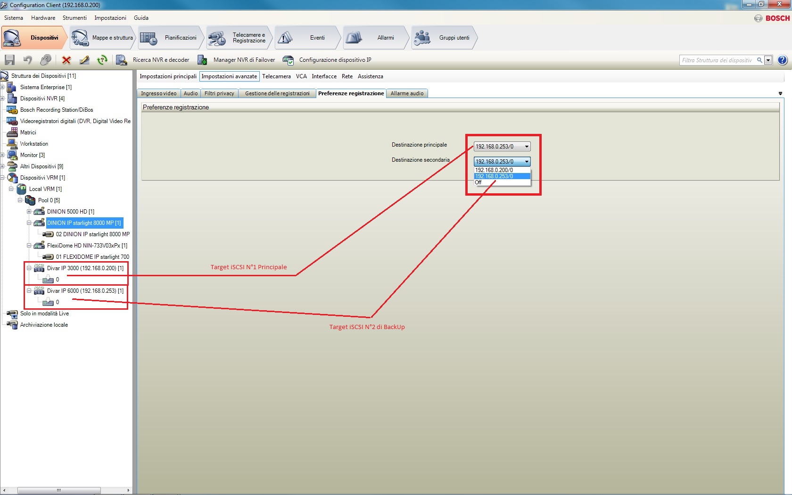This screenshot has width=792, height=495.
Task: Click the Pool 0 storage icon
Action: click(30, 200)
